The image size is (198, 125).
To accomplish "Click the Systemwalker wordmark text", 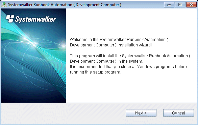I will [x=35, y=19].
